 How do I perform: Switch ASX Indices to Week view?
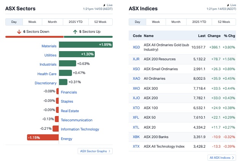pyautogui.click(x=156, y=22)
